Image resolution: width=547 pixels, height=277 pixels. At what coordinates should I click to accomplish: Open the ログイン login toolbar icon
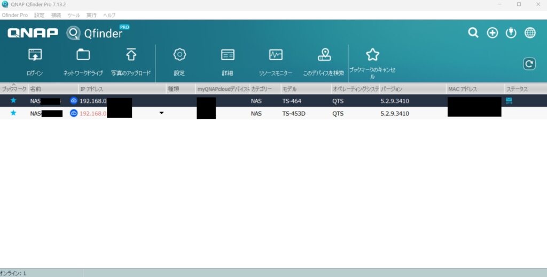tap(35, 55)
